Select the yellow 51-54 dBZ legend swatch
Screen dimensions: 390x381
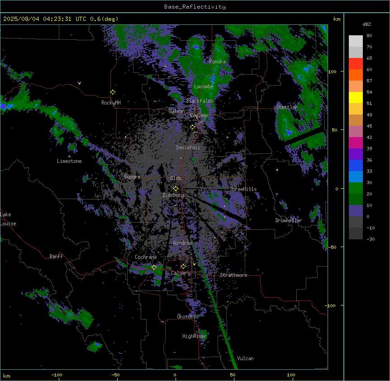coord(356,98)
